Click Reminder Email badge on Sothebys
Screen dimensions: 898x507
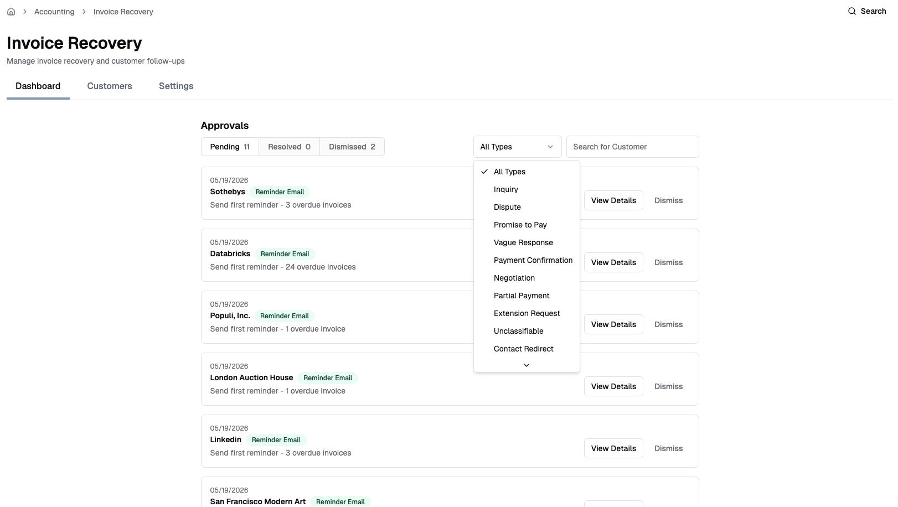(280, 192)
